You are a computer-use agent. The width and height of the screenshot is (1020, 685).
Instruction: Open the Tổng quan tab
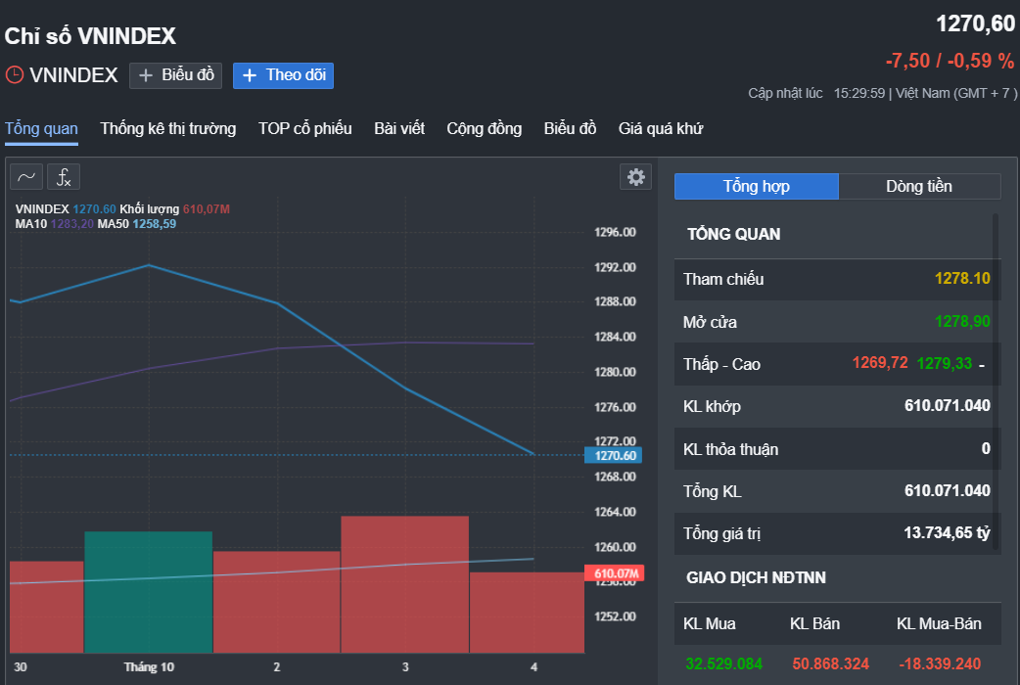(x=42, y=129)
